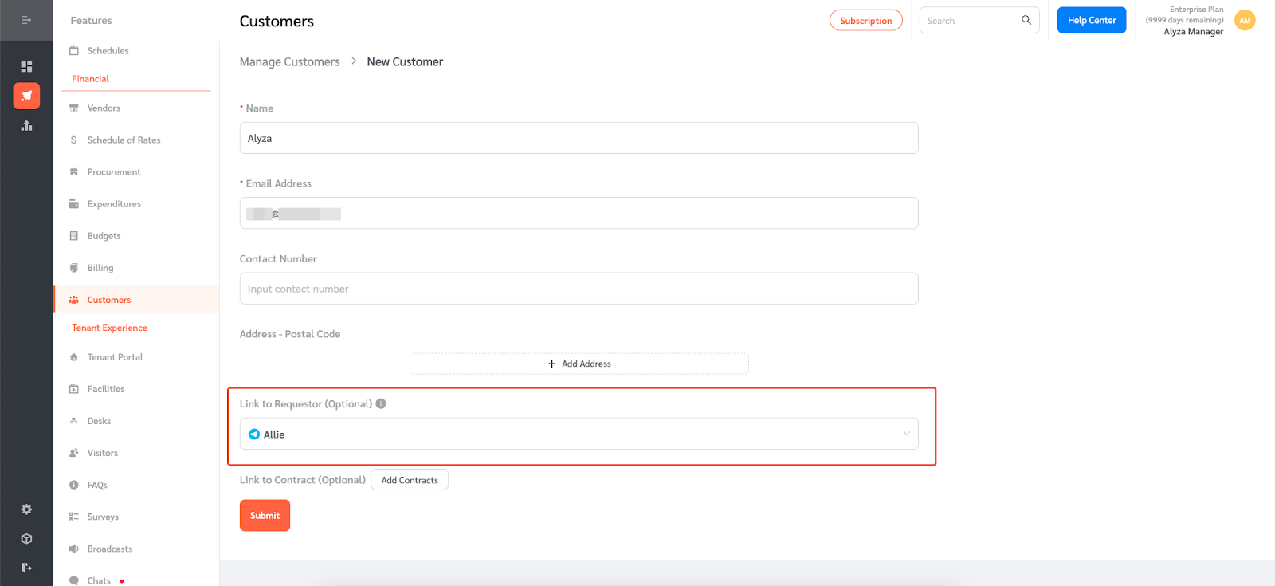Select the orange rocket features icon

(x=26, y=96)
